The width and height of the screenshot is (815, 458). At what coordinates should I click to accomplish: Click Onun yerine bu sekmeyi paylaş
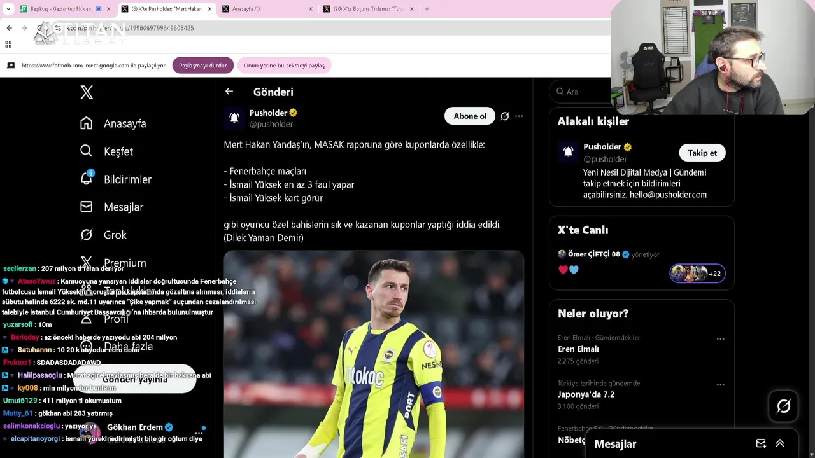pyautogui.click(x=284, y=66)
